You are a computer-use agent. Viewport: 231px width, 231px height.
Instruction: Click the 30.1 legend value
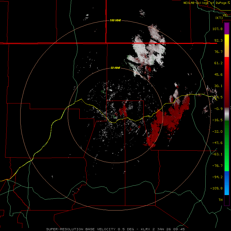pyautogui.click(x=218, y=86)
